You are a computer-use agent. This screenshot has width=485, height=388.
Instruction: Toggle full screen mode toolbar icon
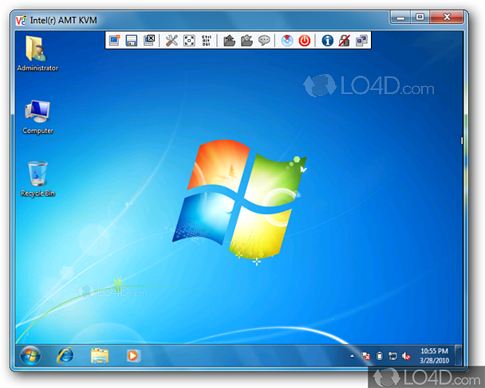click(x=189, y=41)
